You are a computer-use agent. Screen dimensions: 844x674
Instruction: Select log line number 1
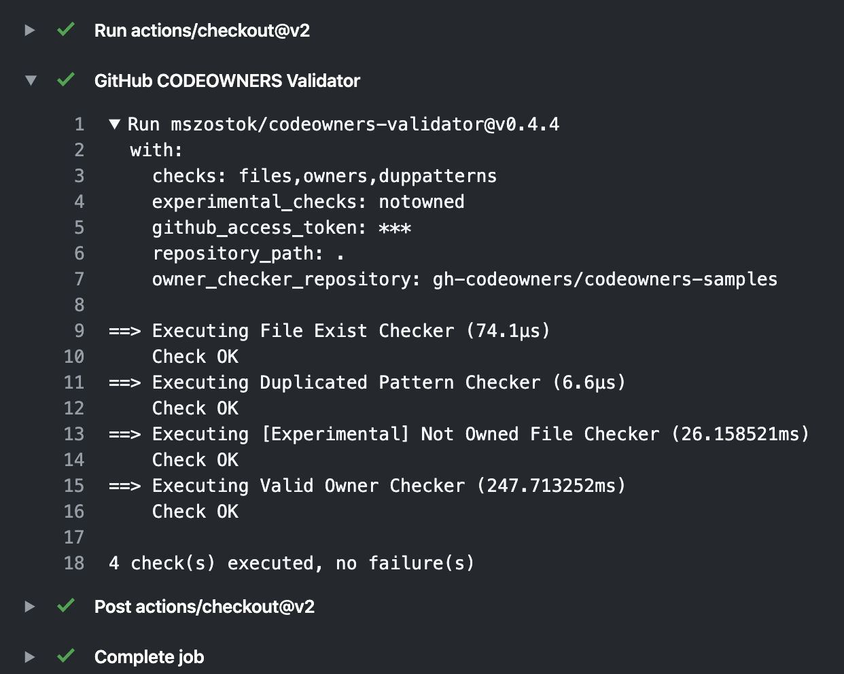pos(80,124)
